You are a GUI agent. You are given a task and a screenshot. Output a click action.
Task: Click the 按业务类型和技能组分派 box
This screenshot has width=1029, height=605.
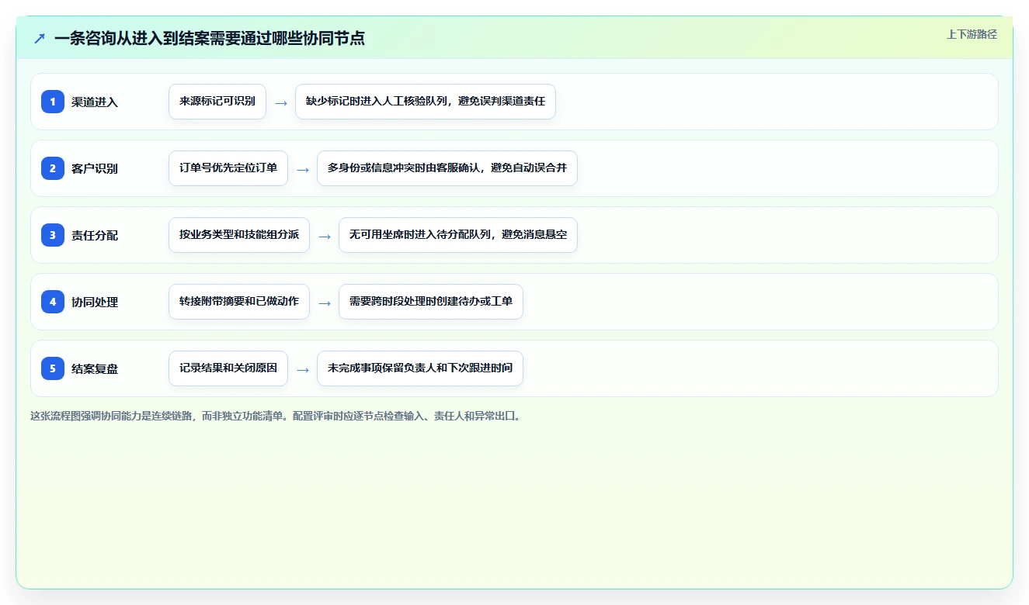[x=239, y=235]
